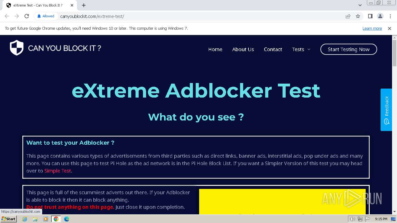397x223 pixels.
Task: Open Chrome three-dot menu
Action: (x=390, y=16)
